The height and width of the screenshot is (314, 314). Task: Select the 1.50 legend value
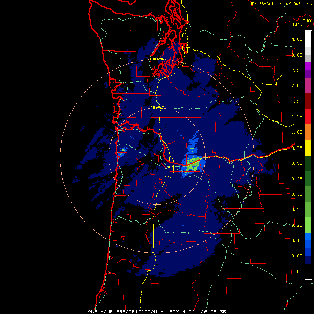(297, 101)
